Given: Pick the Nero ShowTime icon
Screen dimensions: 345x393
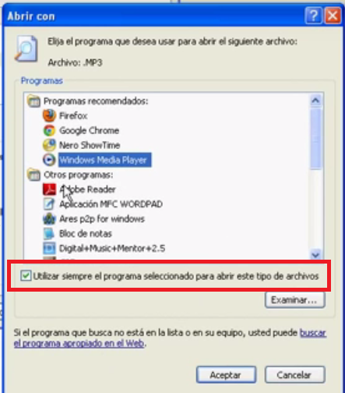Looking at the screenshot, I should point(49,145).
